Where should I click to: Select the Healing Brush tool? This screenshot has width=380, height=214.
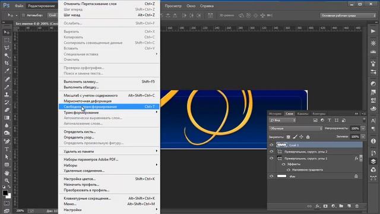pyautogui.click(x=7, y=79)
